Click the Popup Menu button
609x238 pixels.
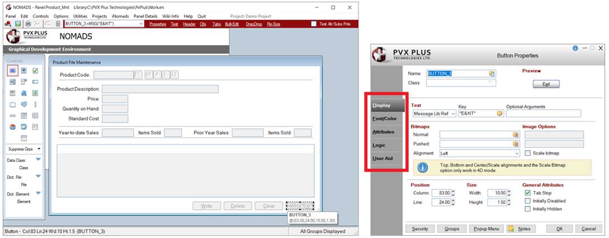(486, 229)
